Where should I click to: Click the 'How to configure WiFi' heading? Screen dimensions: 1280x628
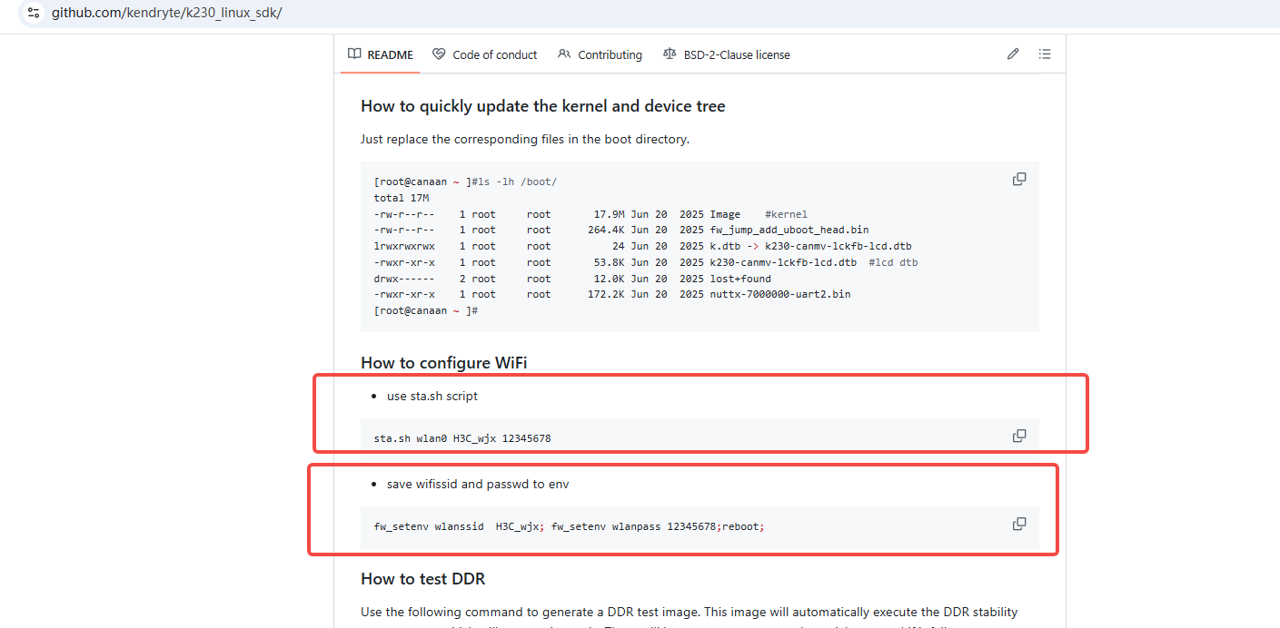pyautogui.click(x=443, y=363)
